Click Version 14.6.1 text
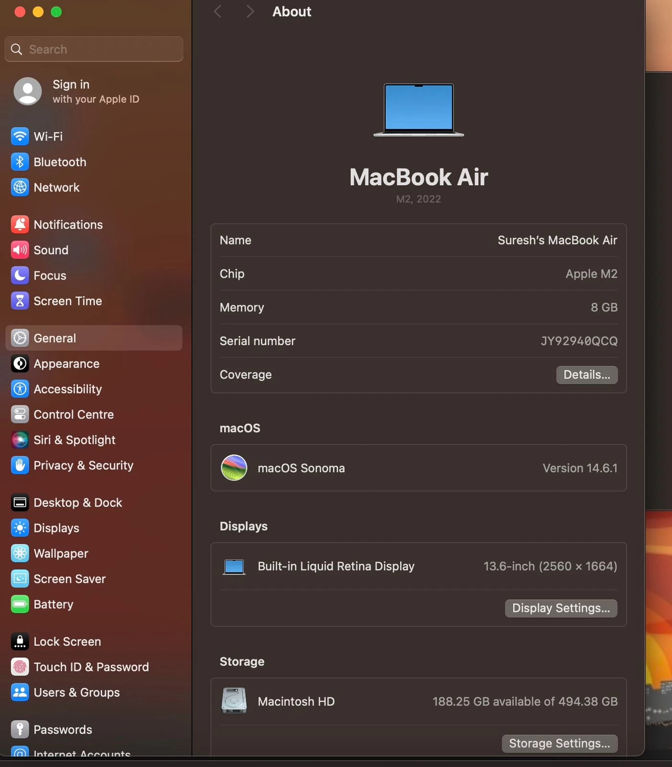Screen dimensions: 672x767 (x=580, y=468)
